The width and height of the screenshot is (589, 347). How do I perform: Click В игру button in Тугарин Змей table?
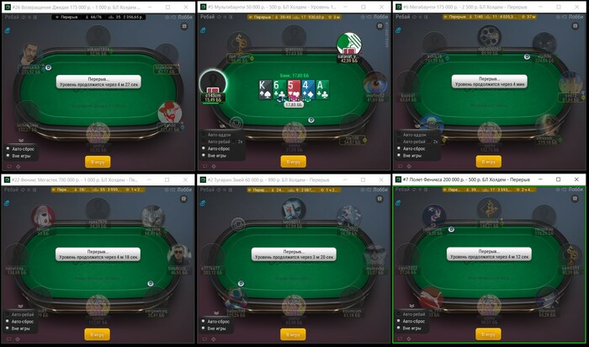coord(293,334)
